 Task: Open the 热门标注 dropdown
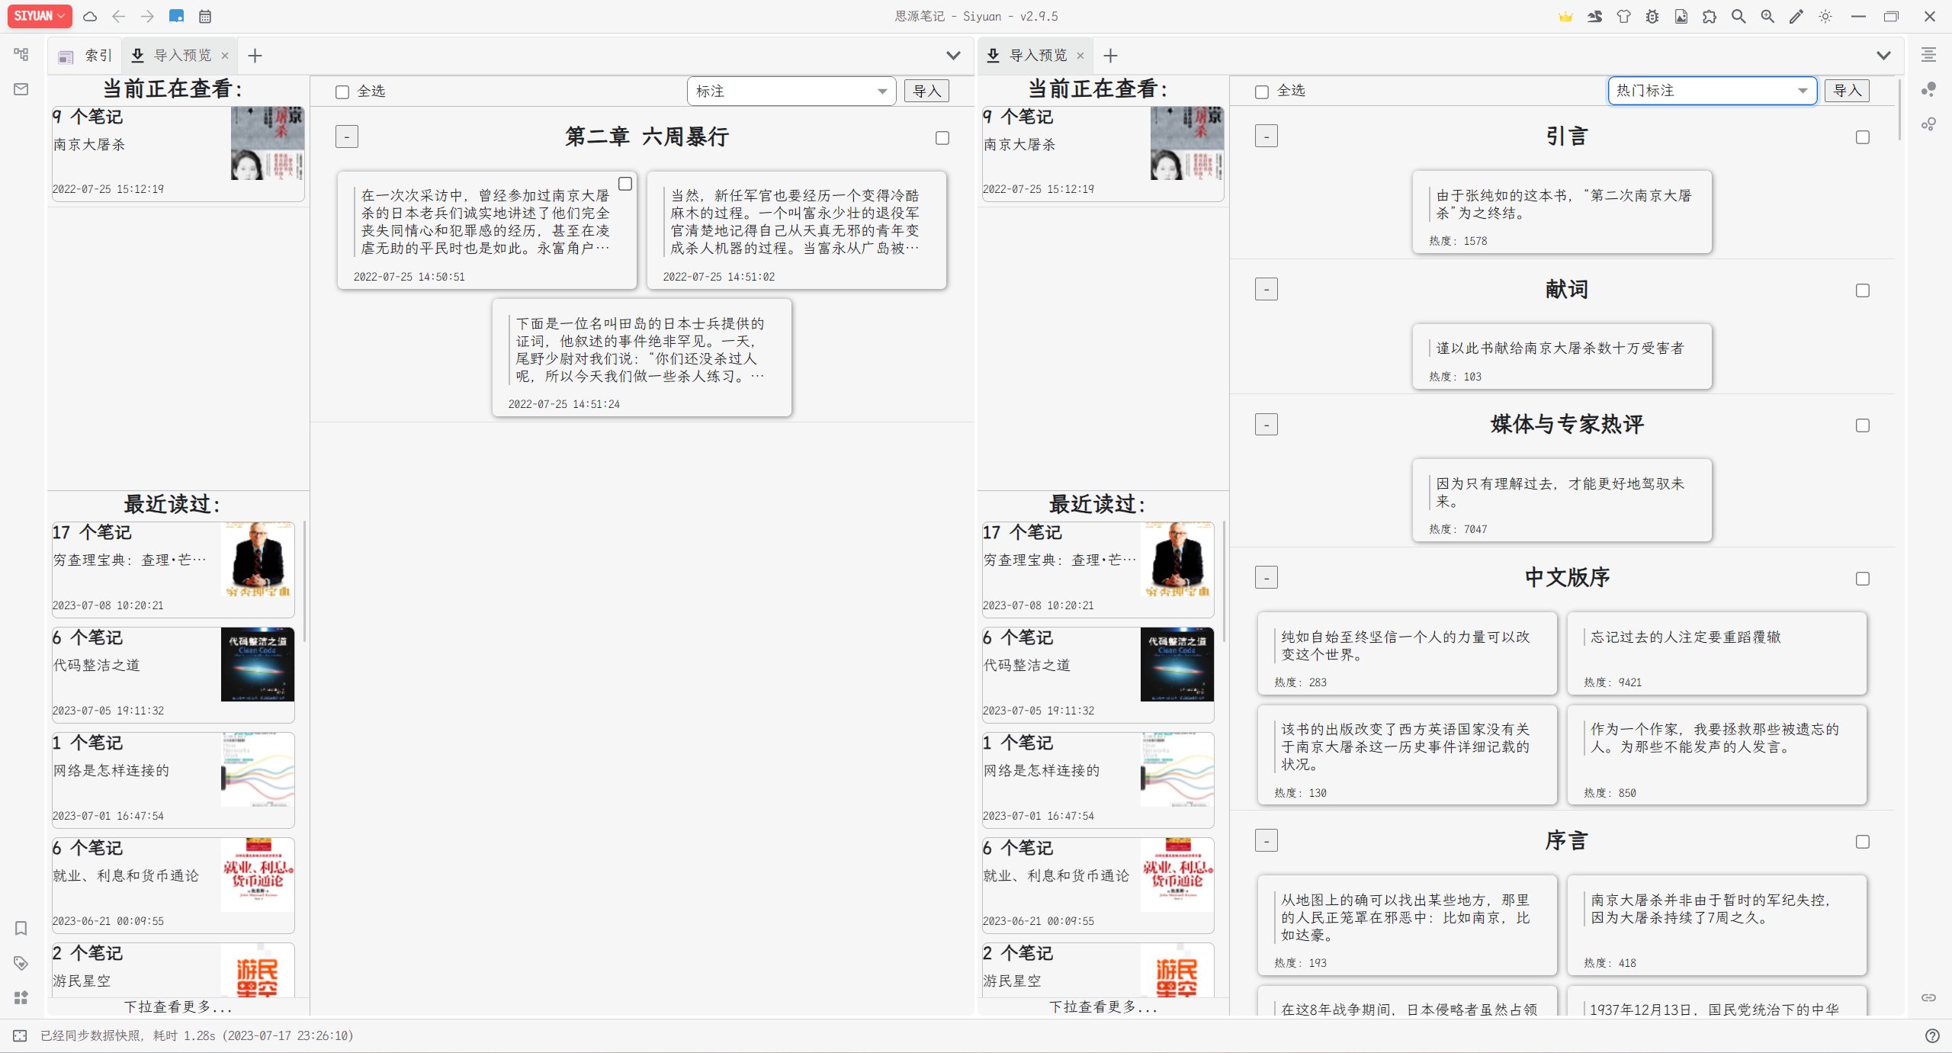1712,91
